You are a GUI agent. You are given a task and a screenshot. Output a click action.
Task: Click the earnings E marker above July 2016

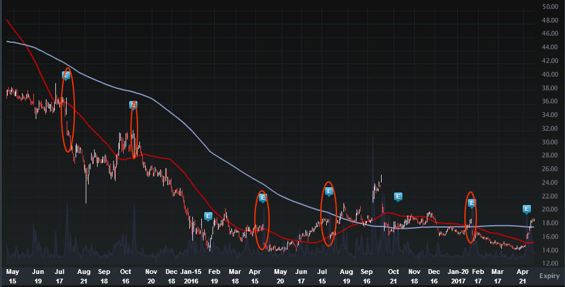coord(329,191)
